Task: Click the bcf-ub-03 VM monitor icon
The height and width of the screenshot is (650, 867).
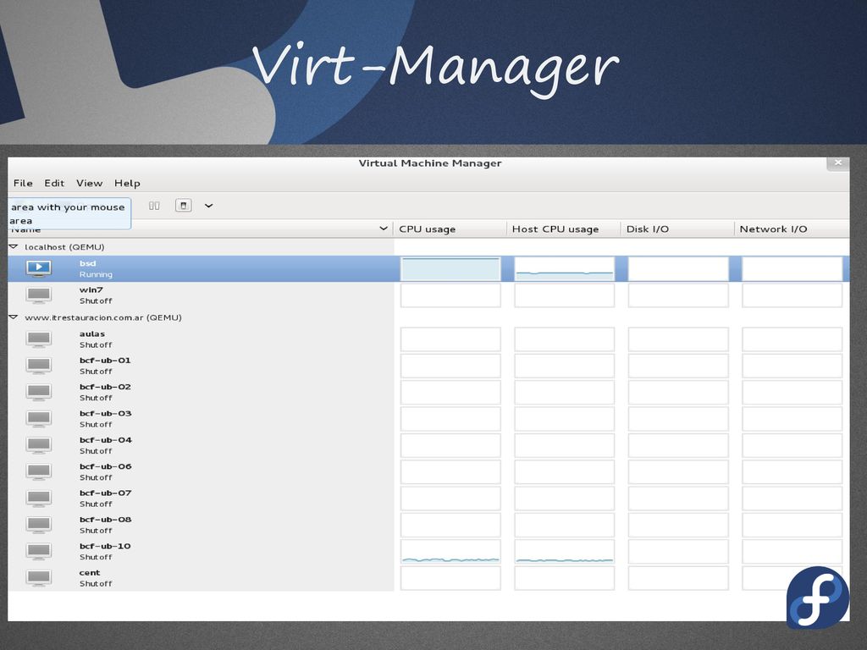Action: coord(39,419)
